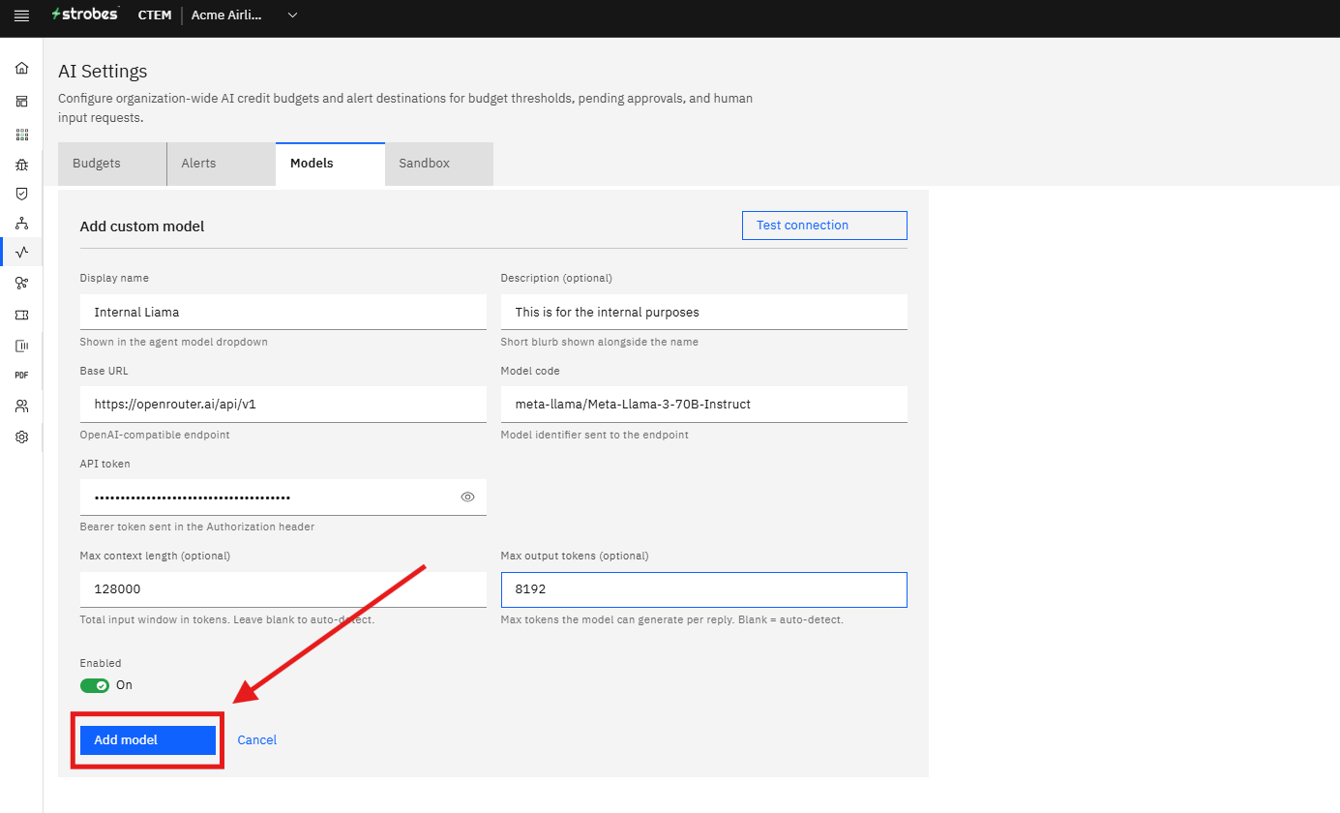
Task: Open the shield check sidebar icon
Action: 21,194
